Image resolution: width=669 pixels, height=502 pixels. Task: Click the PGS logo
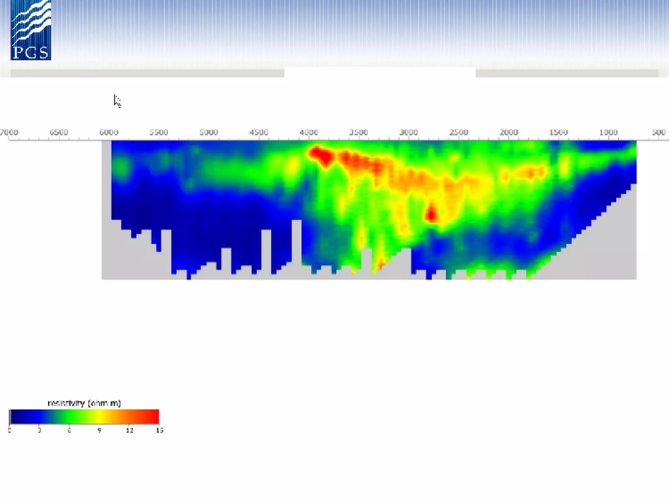[31, 30]
